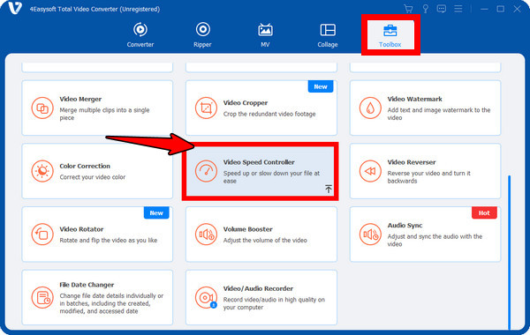This screenshot has width=530, height=335.
Task: Open the Volume Booster speaker icon
Action: click(x=206, y=234)
